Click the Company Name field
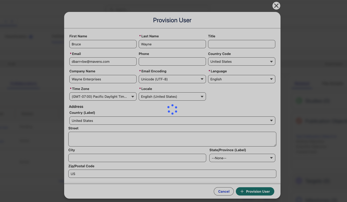This screenshot has height=202, width=347. point(103,79)
